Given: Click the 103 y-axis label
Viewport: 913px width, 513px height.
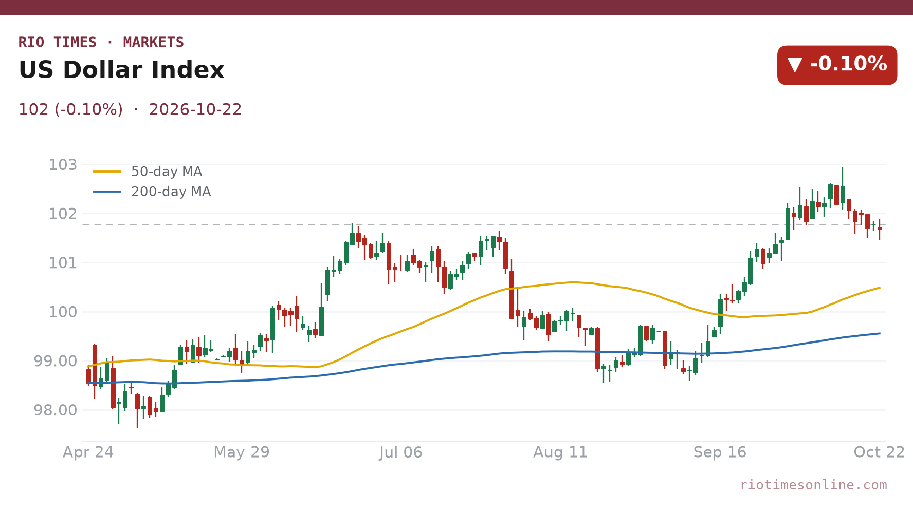Looking at the screenshot, I should pyautogui.click(x=63, y=165).
